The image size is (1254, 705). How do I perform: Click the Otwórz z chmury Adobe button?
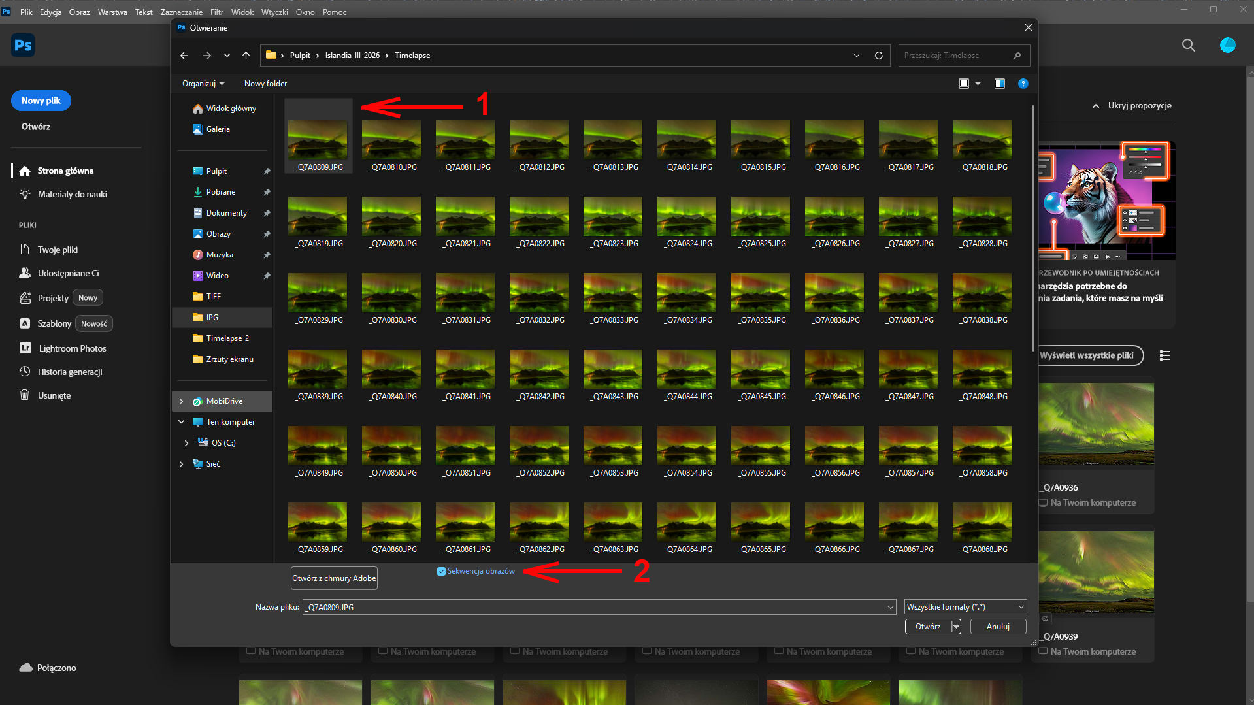[x=334, y=578]
